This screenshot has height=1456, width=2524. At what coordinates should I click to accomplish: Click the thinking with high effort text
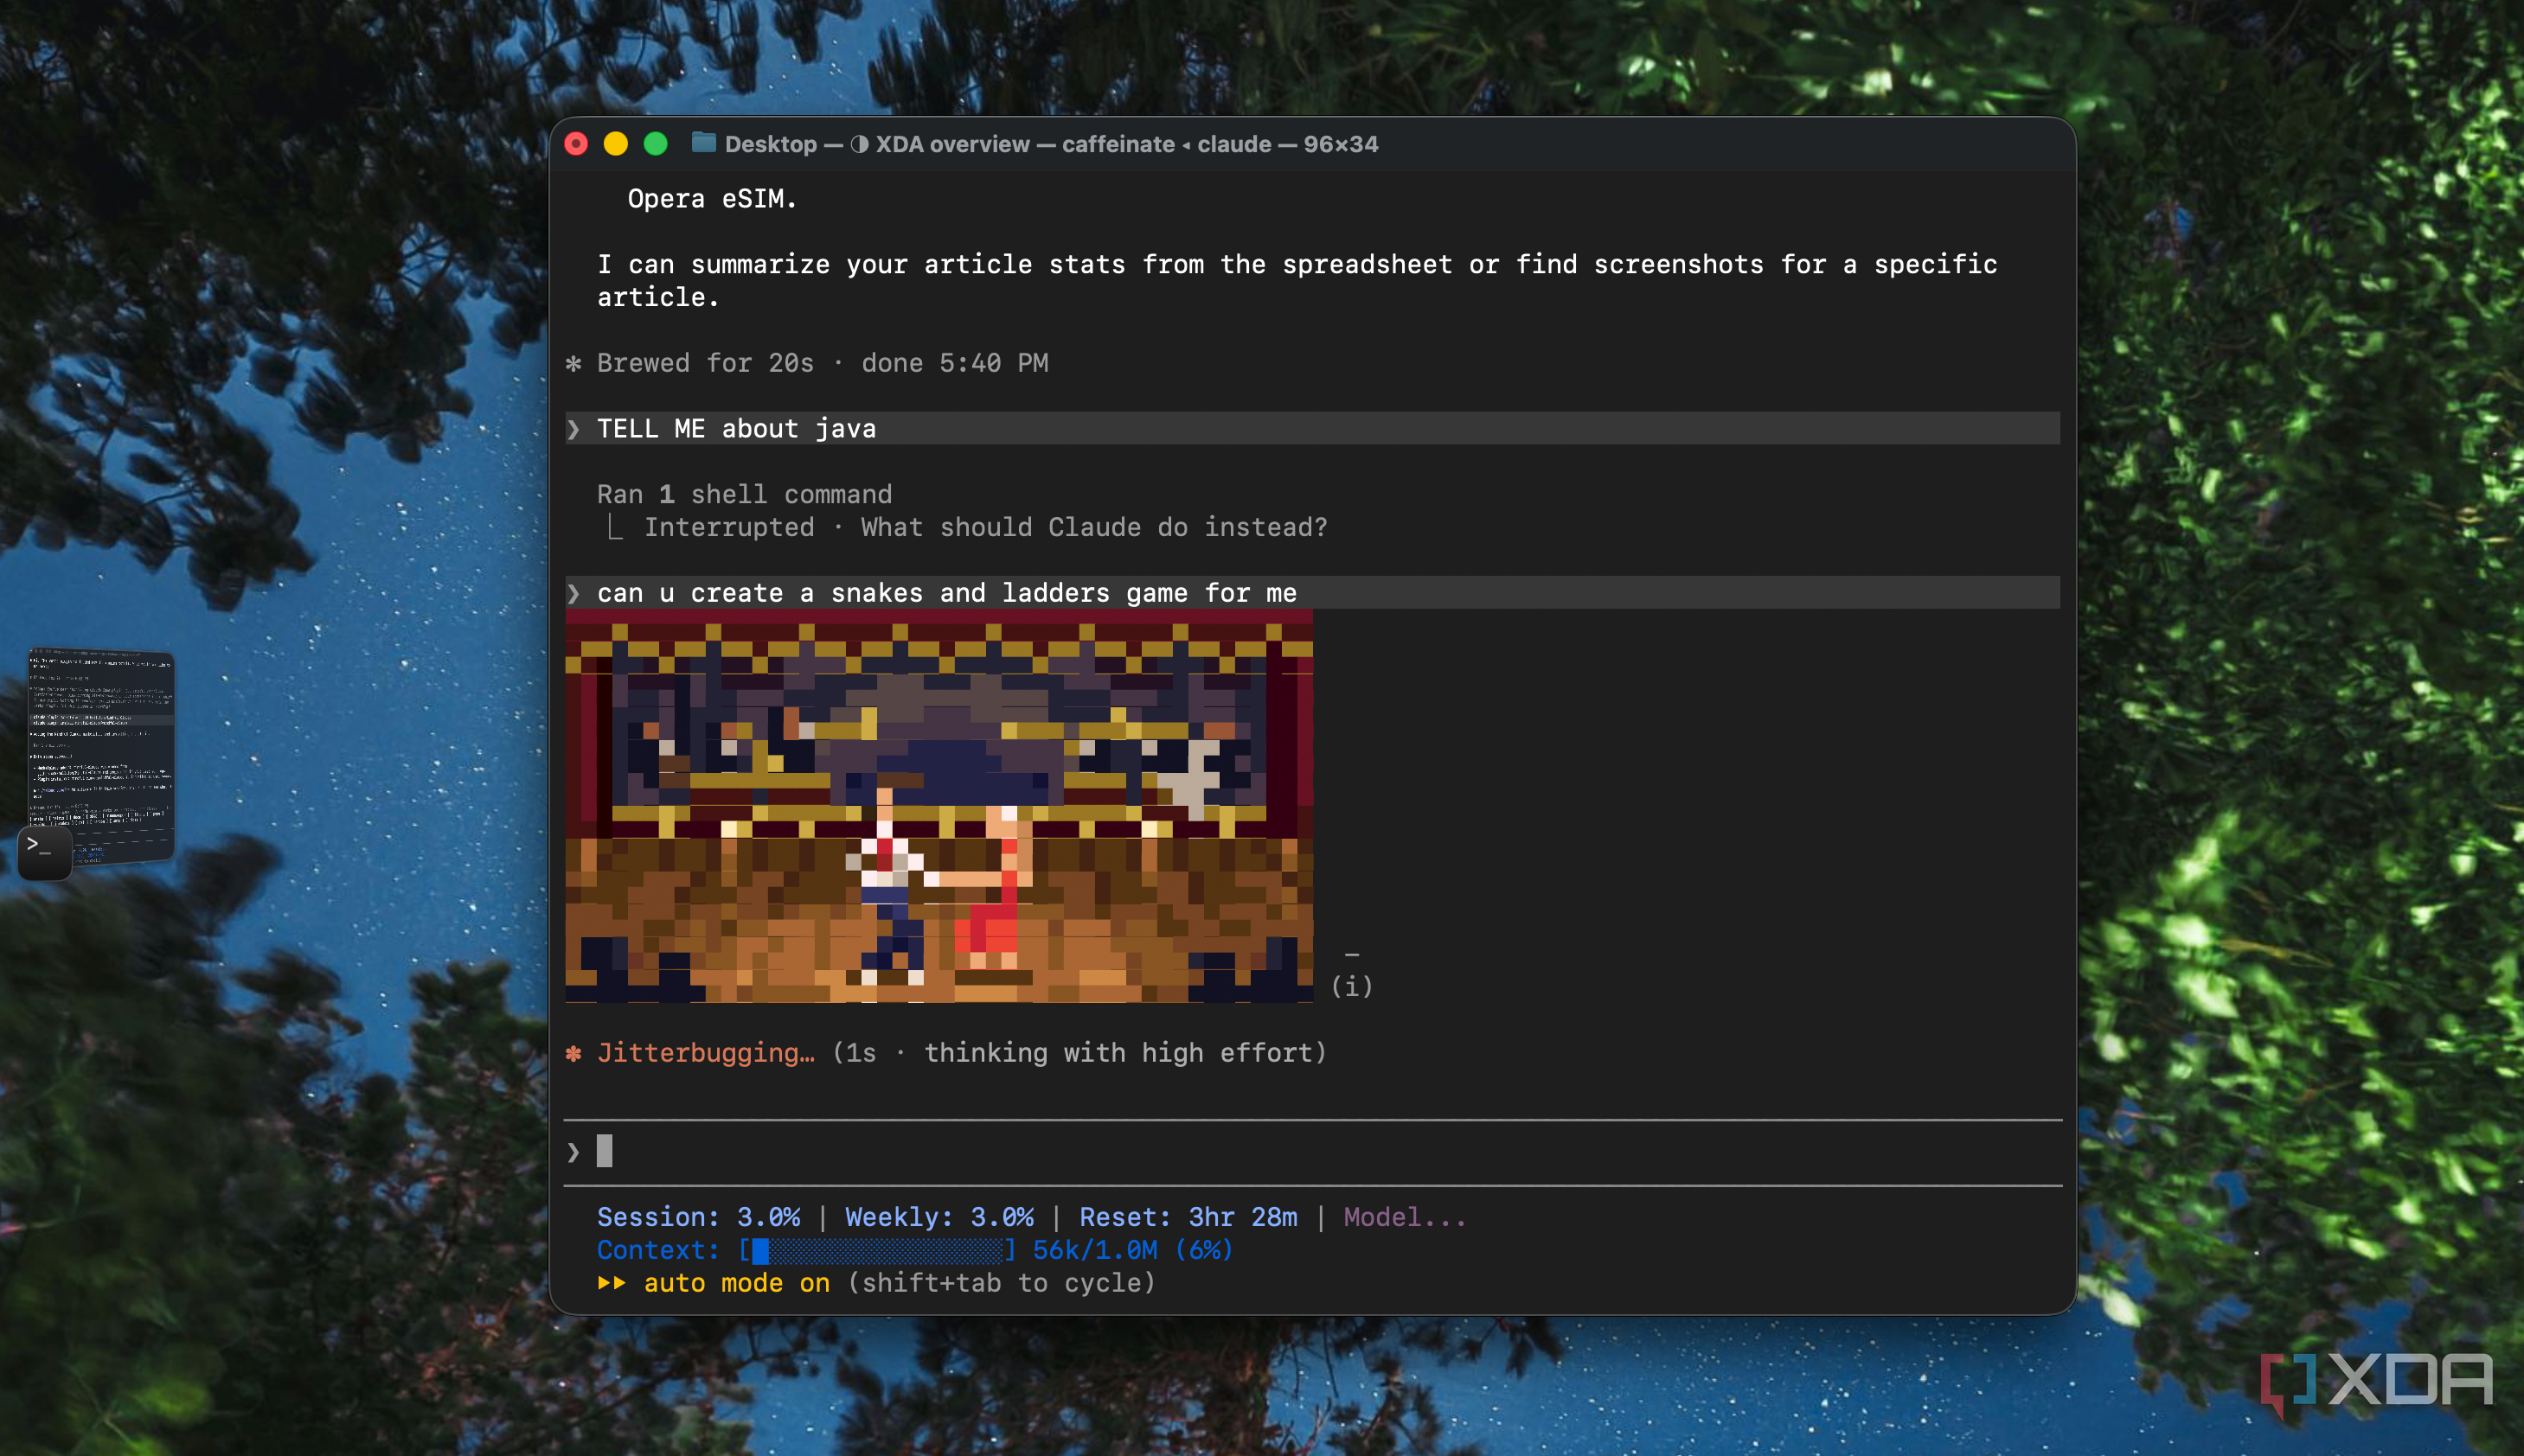click(1120, 1053)
